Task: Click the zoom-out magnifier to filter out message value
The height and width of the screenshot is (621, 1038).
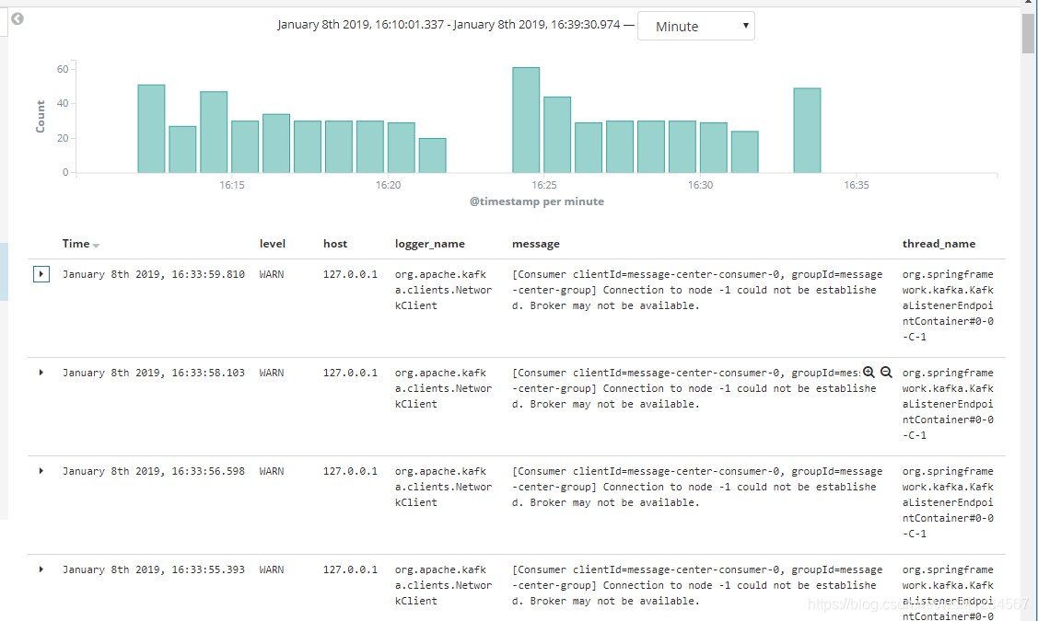Action: point(886,372)
